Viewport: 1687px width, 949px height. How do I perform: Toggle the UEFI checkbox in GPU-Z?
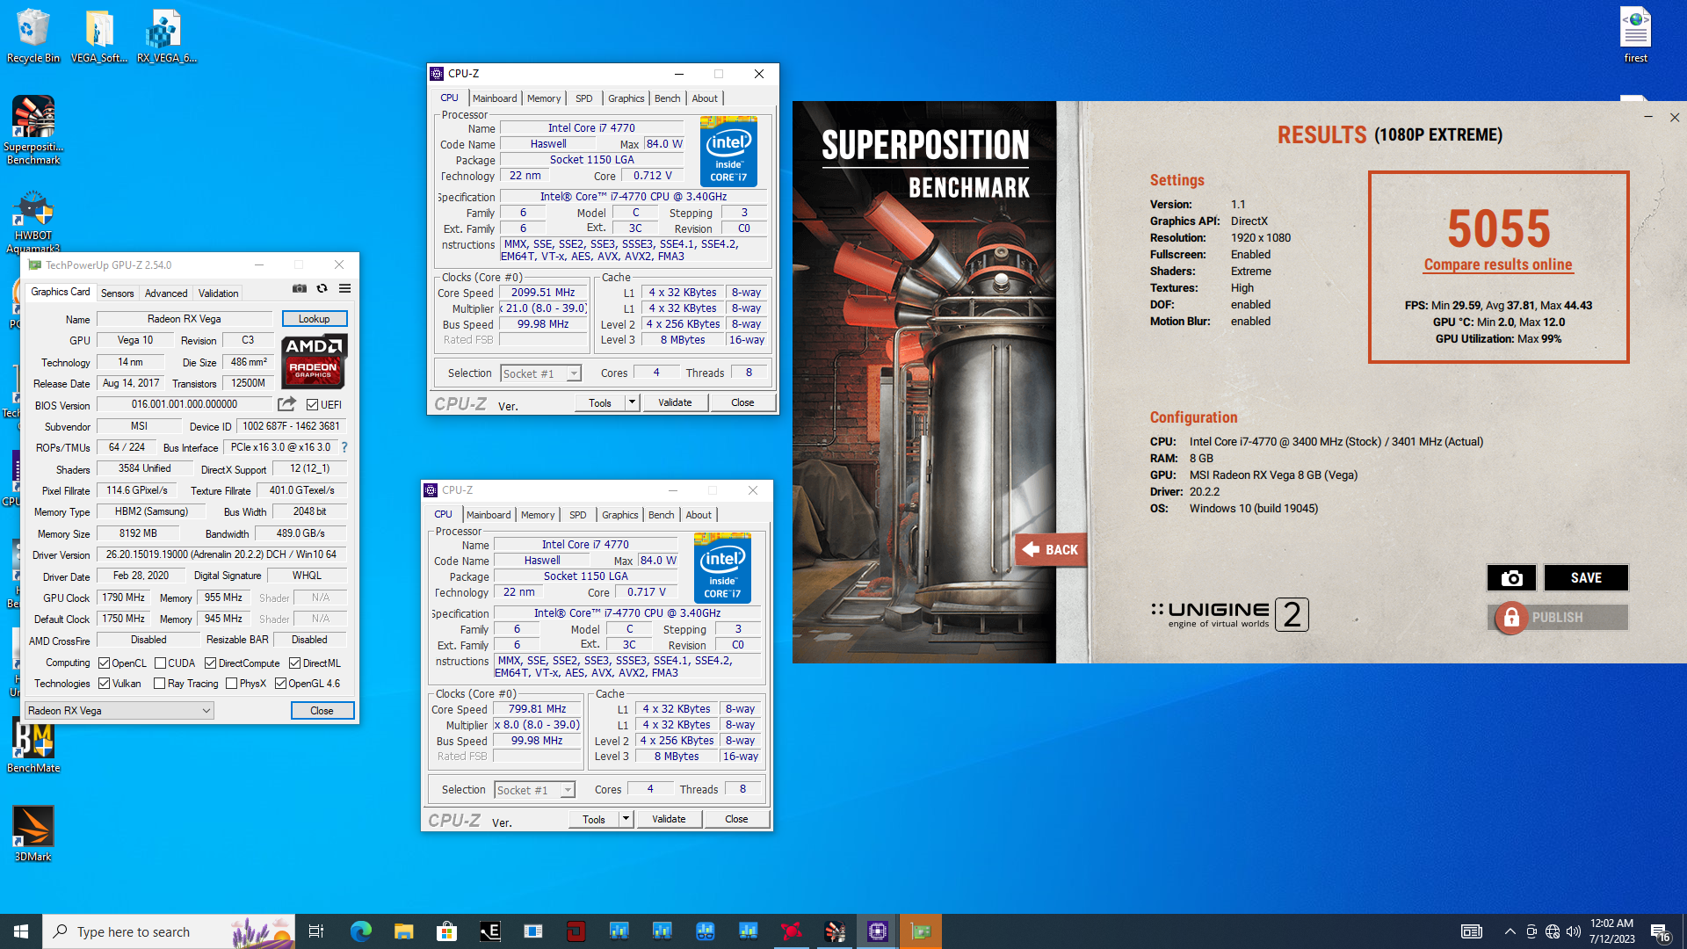coord(312,405)
